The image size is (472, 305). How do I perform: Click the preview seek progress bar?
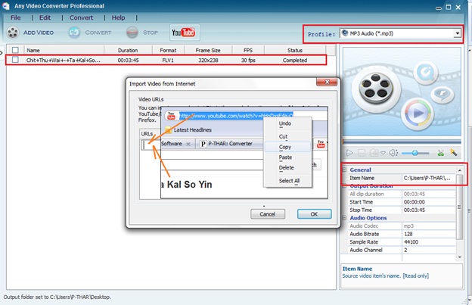click(x=402, y=142)
